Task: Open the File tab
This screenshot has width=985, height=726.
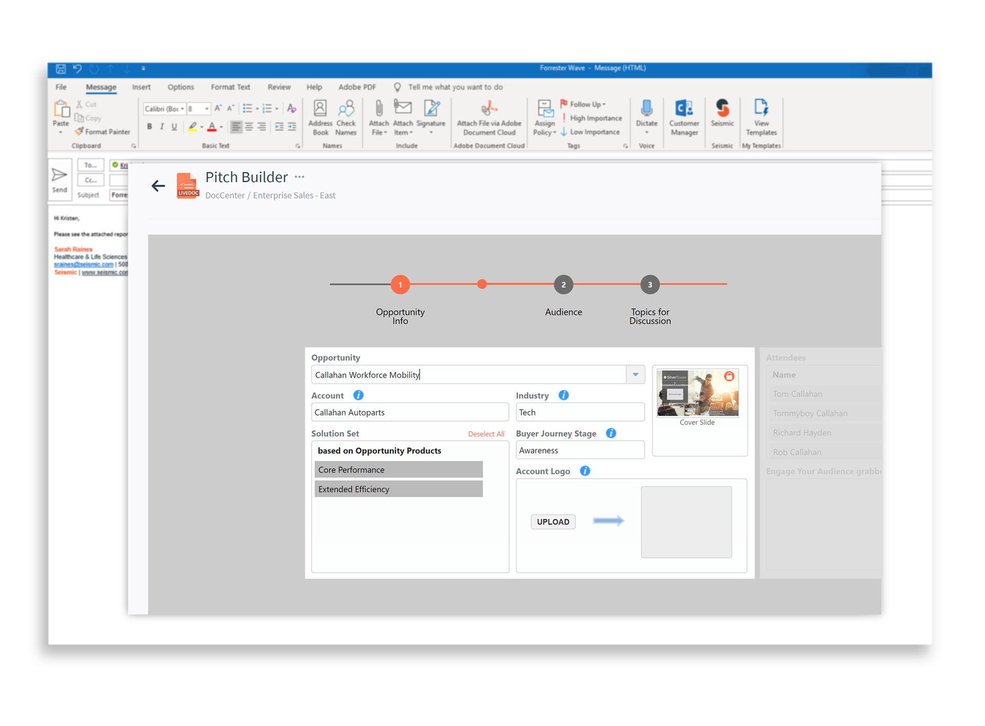Action: click(61, 87)
